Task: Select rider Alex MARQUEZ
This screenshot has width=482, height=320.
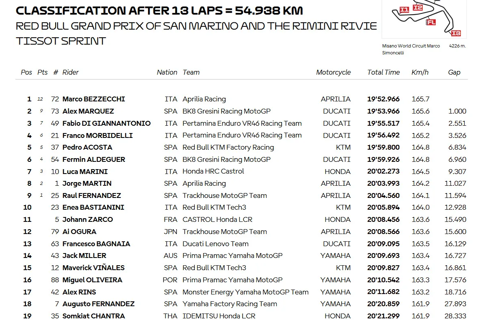Action: [88, 111]
